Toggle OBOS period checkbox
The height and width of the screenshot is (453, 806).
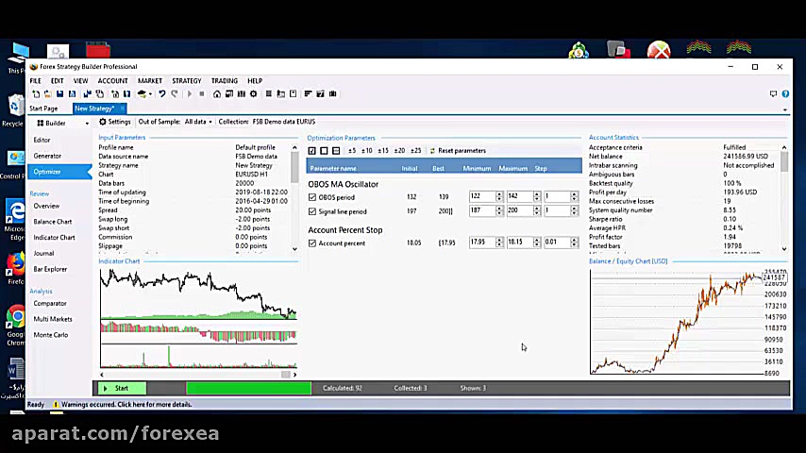(x=312, y=197)
